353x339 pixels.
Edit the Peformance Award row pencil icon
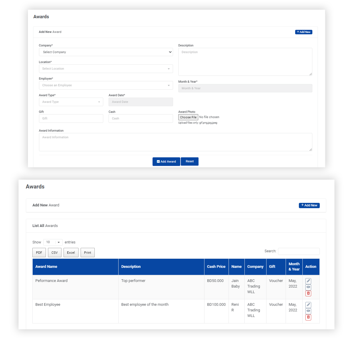pos(308,281)
